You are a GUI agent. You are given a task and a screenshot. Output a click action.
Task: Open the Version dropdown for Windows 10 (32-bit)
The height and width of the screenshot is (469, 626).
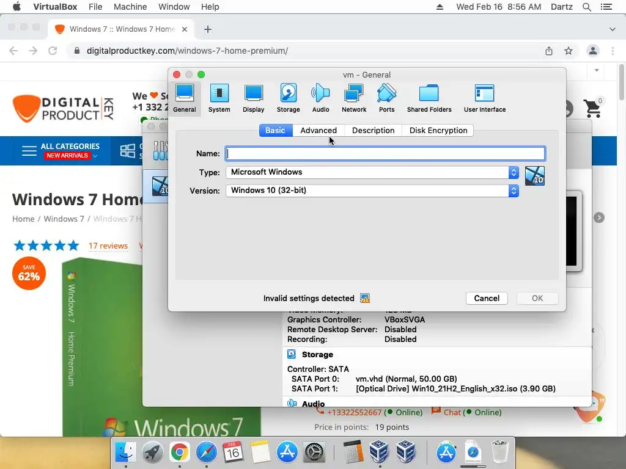point(372,191)
